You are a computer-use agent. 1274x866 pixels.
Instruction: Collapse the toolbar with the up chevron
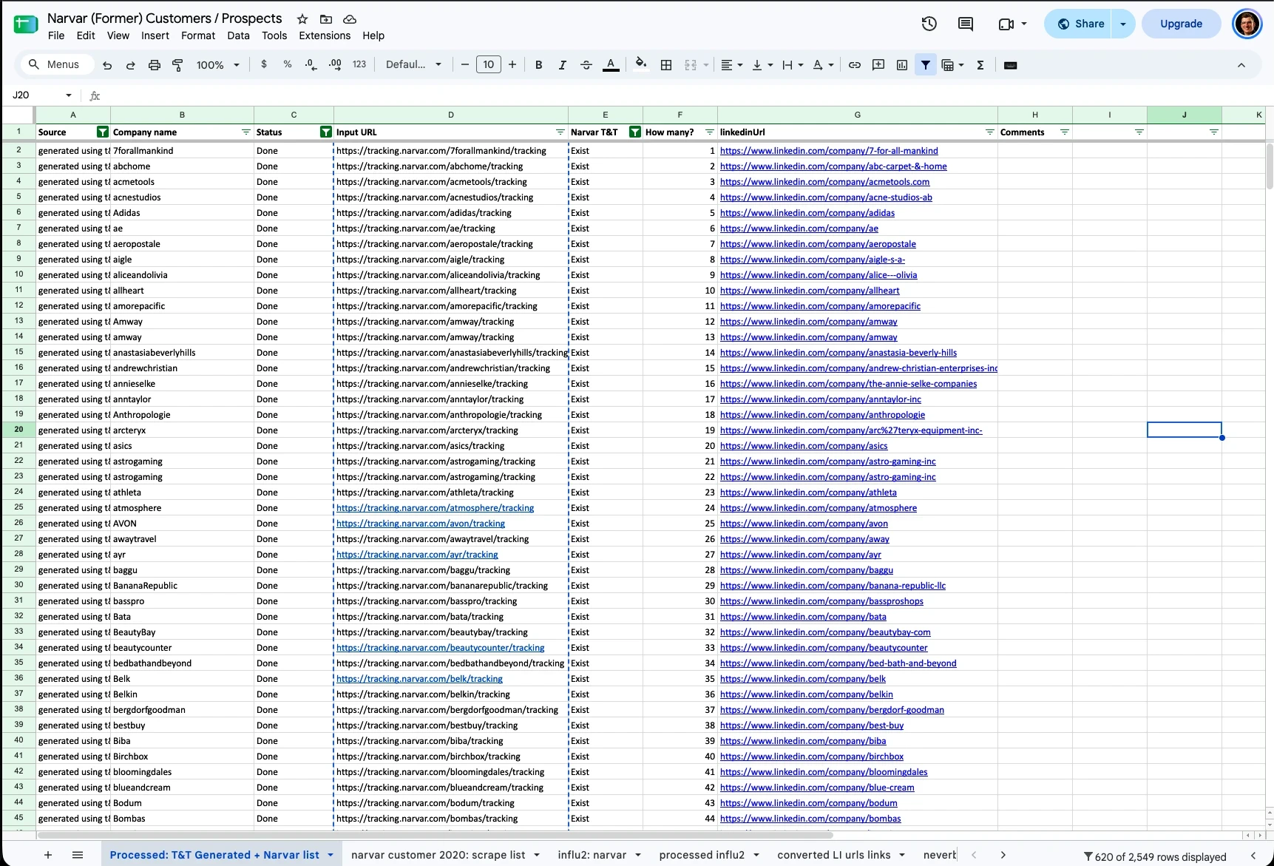coord(1241,65)
